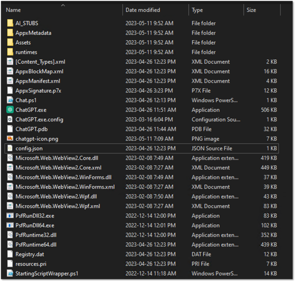Click the file name ChatGPT.exe.config

[x=39, y=119]
